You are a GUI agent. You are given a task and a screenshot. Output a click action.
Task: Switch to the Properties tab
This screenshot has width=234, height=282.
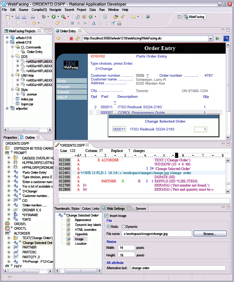point(10,137)
